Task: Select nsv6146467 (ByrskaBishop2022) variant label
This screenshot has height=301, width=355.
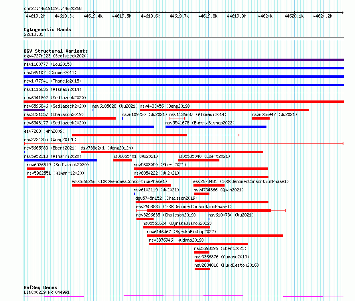Action: 181,232
